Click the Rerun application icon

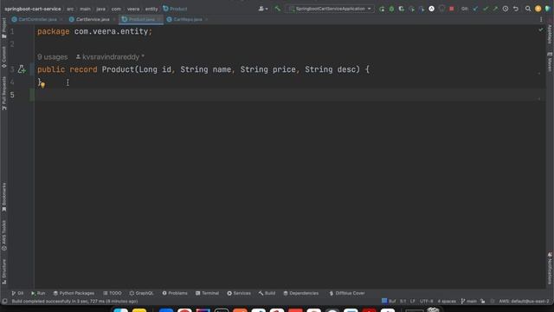click(x=382, y=9)
